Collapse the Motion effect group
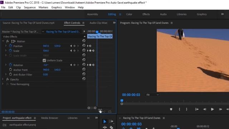This screenshot has width=229, height=129. click(x=3, y=41)
